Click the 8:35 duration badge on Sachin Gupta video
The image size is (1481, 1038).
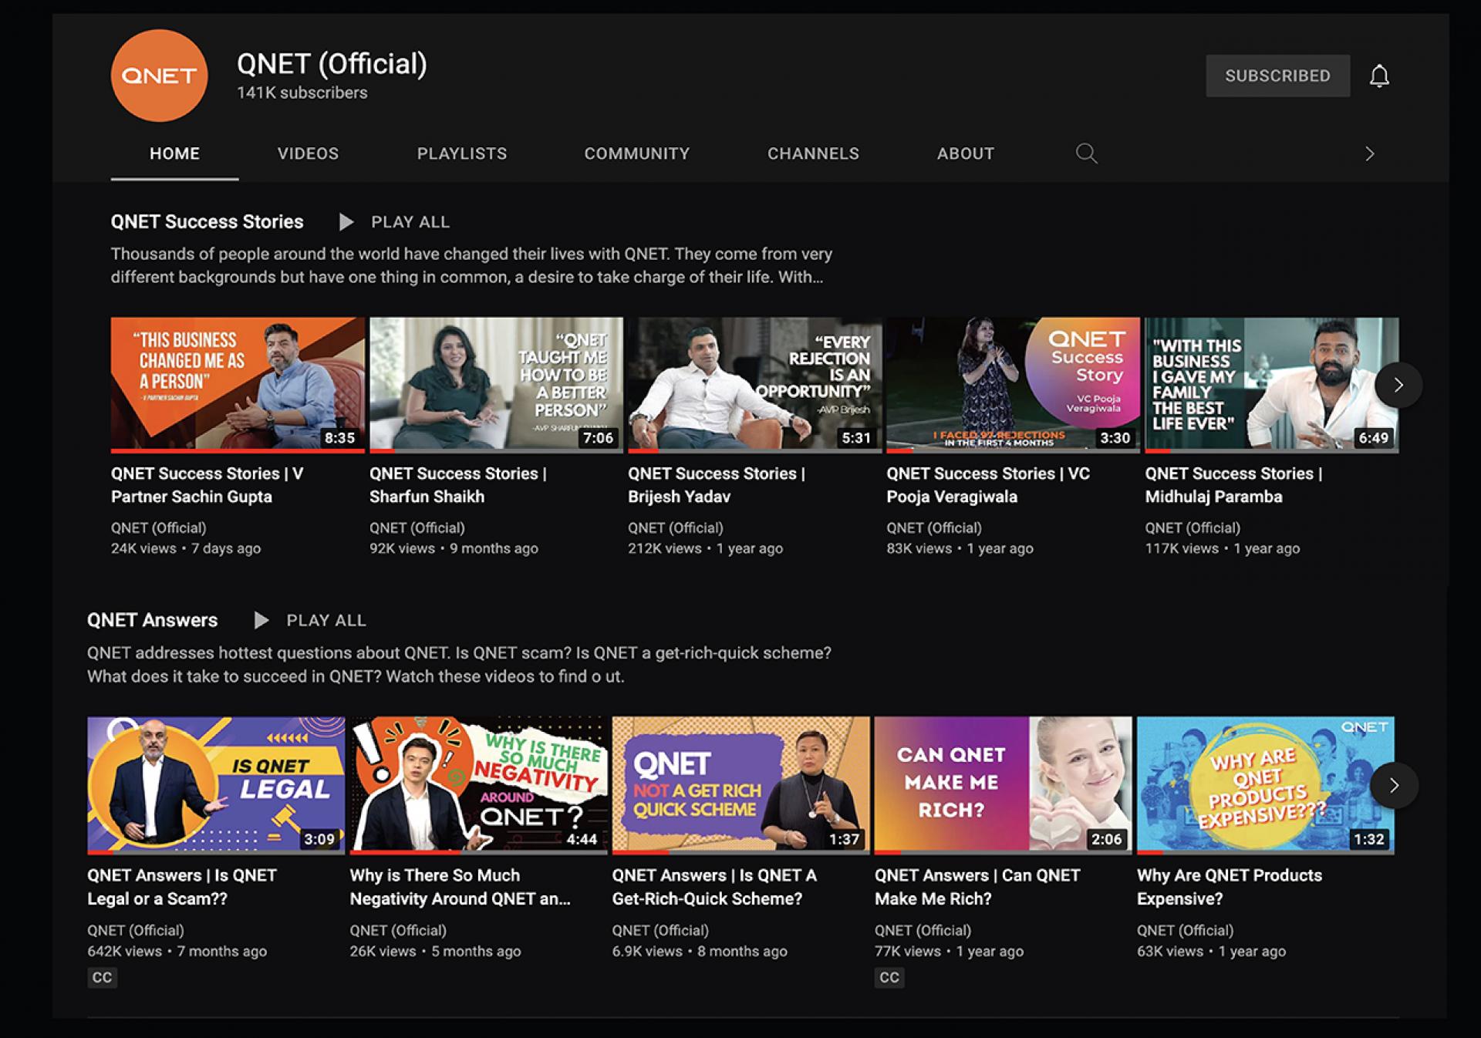[x=339, y=438]
